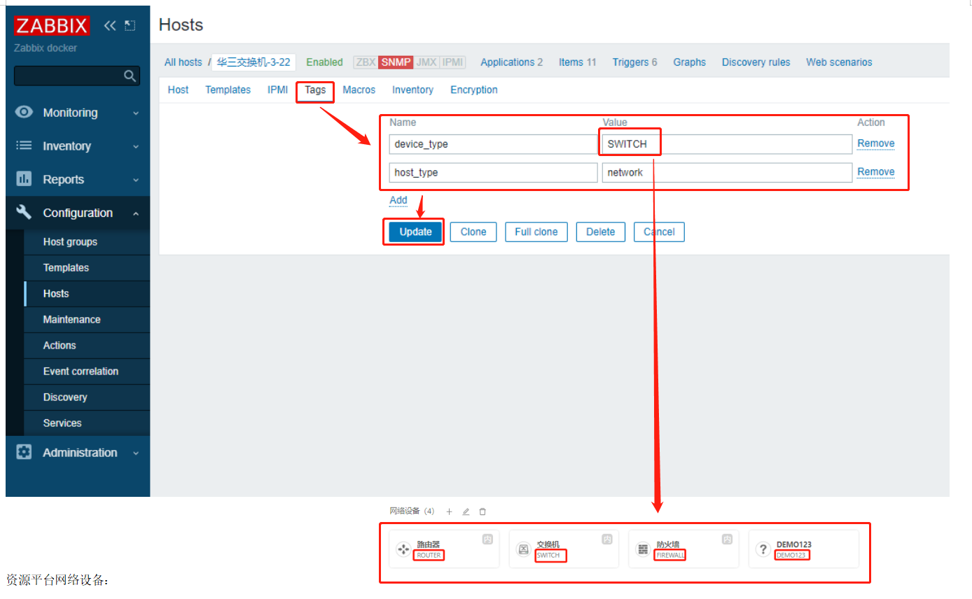Click the 内 badge on 防火墙 card
This screenshot has width=972, height=599.
[727, 539]
